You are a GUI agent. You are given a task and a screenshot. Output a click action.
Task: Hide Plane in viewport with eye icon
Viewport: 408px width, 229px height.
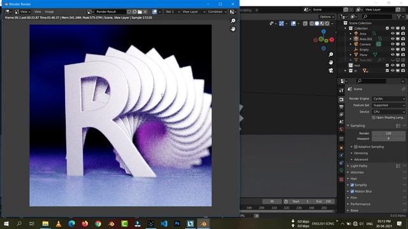[x=393, y=55]
